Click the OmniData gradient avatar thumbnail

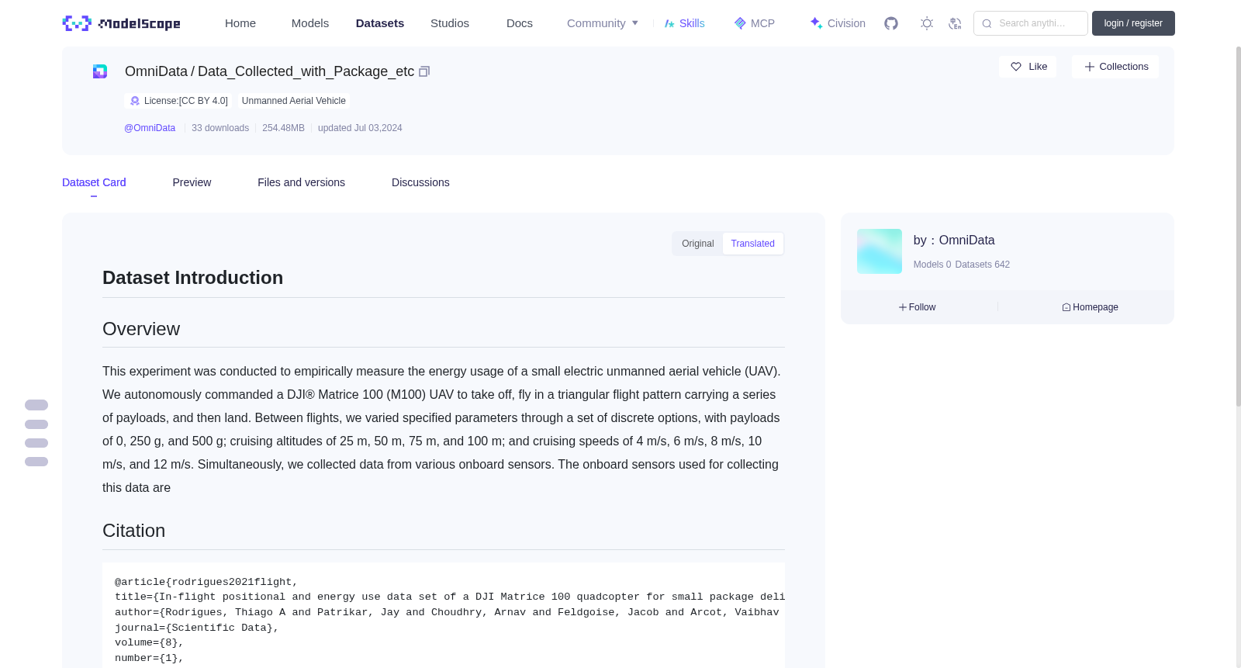point(880,251)
